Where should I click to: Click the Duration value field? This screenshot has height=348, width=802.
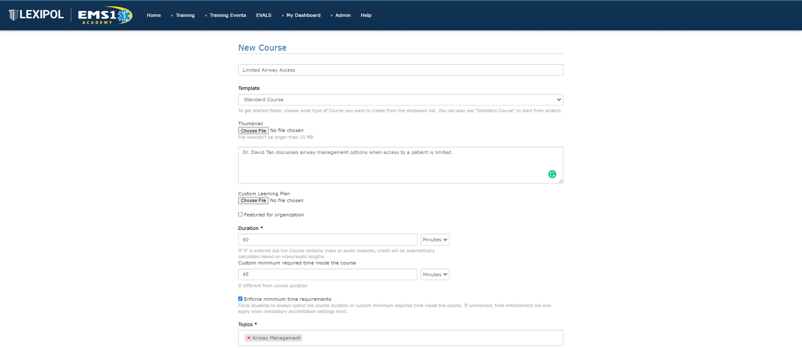(x=328, y=240)
